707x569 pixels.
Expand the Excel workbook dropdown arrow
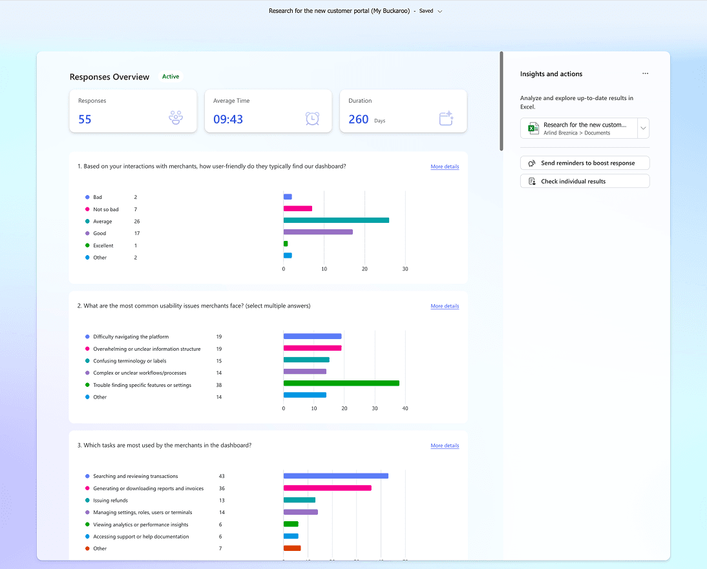(x=644, y=129)
